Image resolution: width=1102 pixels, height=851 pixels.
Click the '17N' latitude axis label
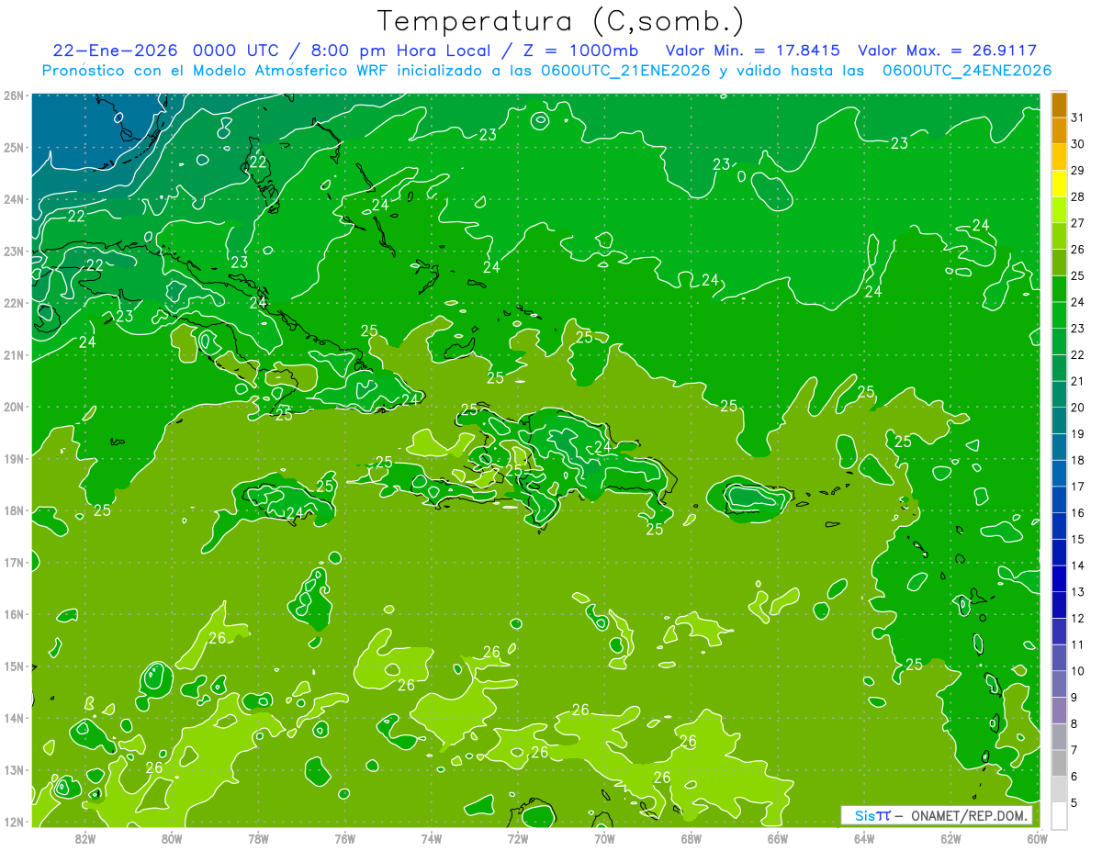click(14, 562)
